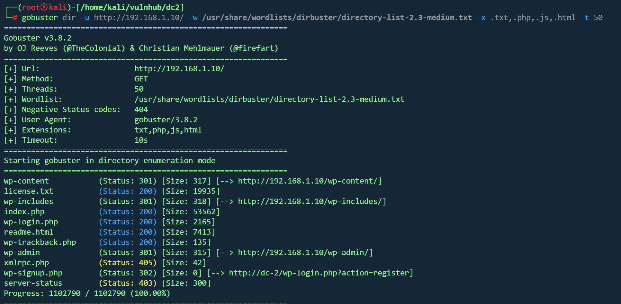Click the wordlist path in the Wordlist line
Viewport: 621px width, 304px height.
pyautogui.click(x=269, y=99)
